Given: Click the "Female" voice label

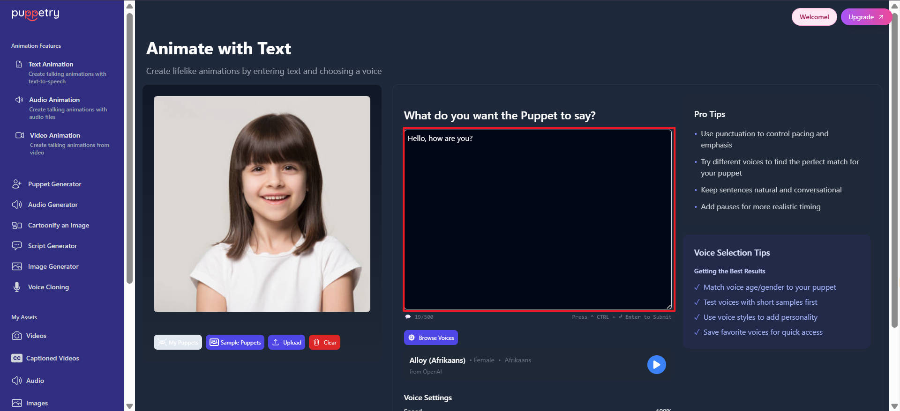Looking at the screenshot, I should (484, 360).
